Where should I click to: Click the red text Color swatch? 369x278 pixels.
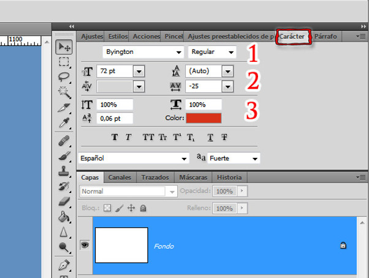[204, 118]
